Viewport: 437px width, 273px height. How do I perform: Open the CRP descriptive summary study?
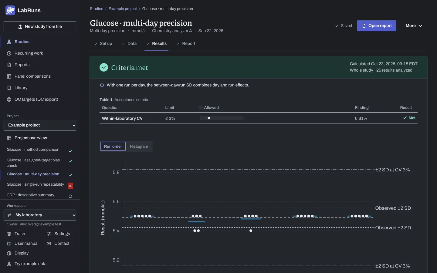point(30,195)
